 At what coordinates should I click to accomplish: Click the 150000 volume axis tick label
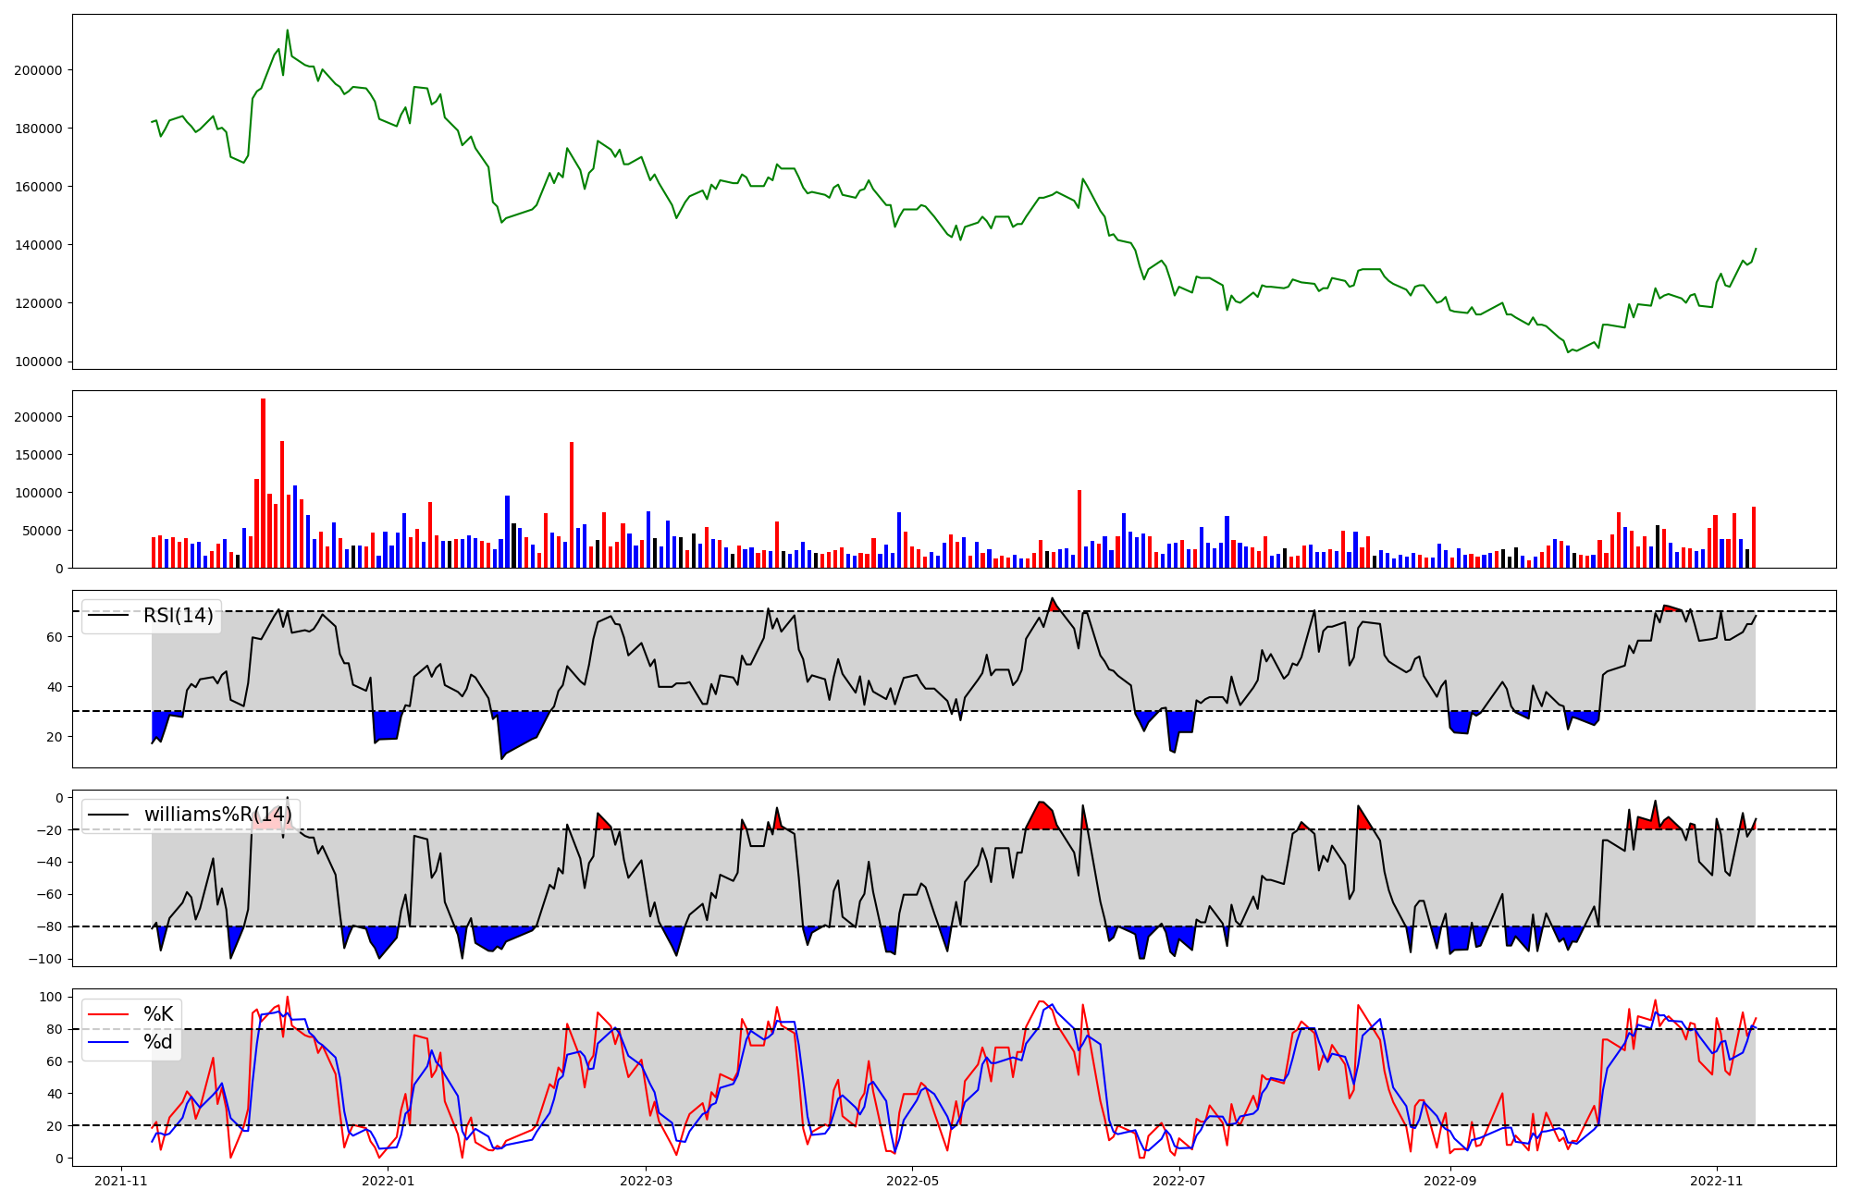pyautogui.click(x=38, y=455)
